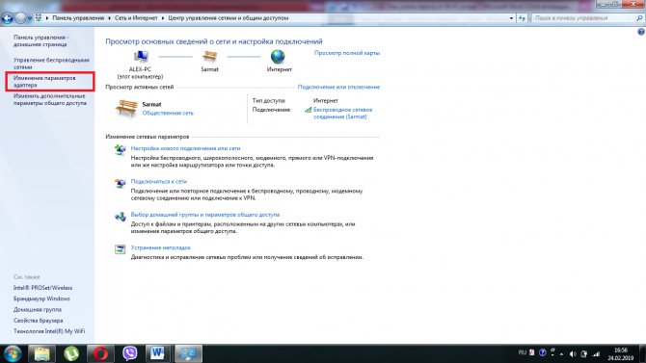Click the Панель управления breadcrumb
The width and height of the screenshot is (646, 363).
[x=78, y=18]
